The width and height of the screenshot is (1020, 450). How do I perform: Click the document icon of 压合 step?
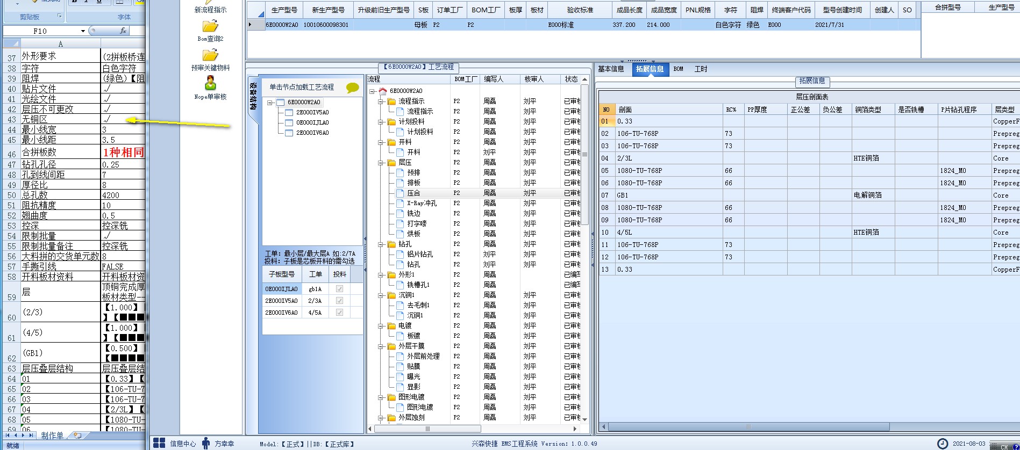click(x=400, y=193)
